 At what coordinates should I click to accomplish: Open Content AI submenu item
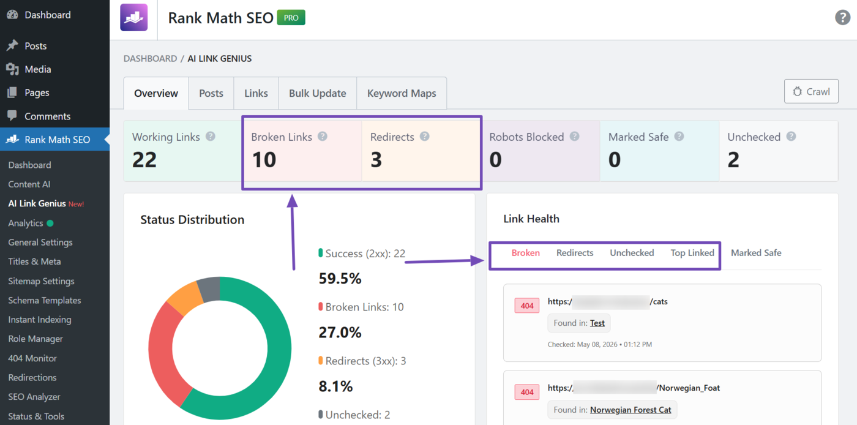click(29, 184)
